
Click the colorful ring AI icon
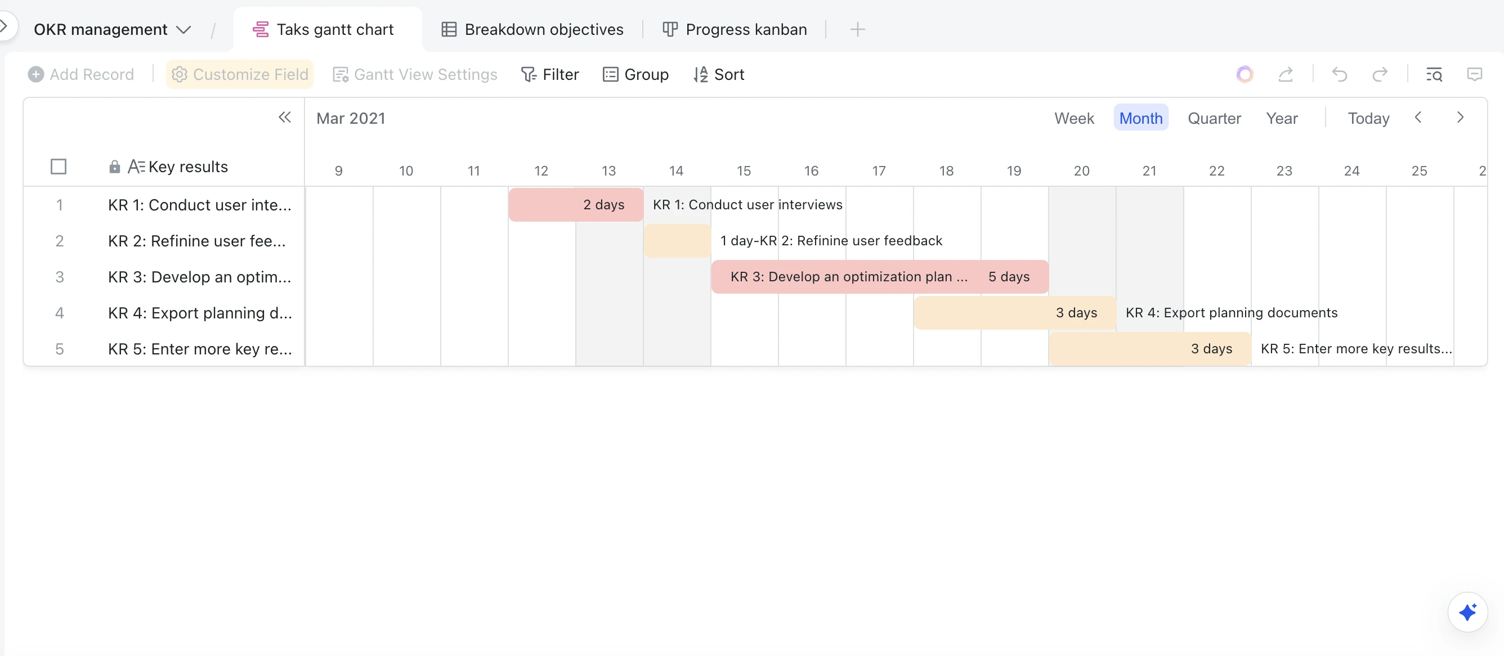1245,74
